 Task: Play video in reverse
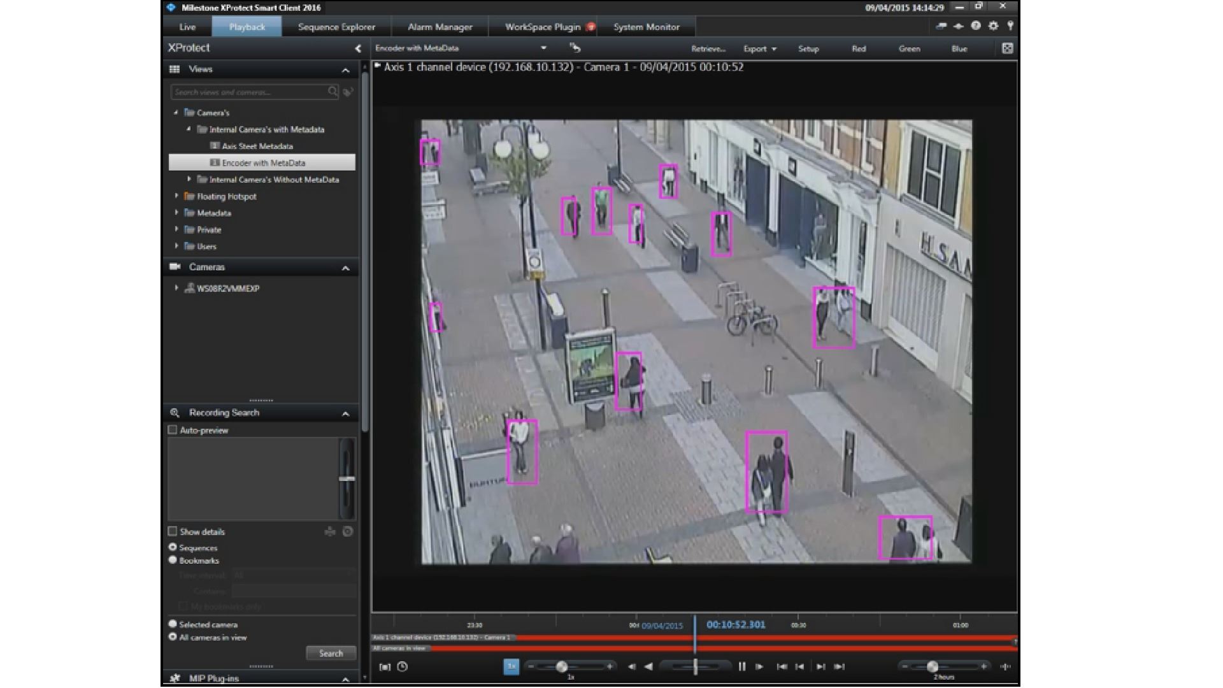pyautogui.click(x=648, y=666)
